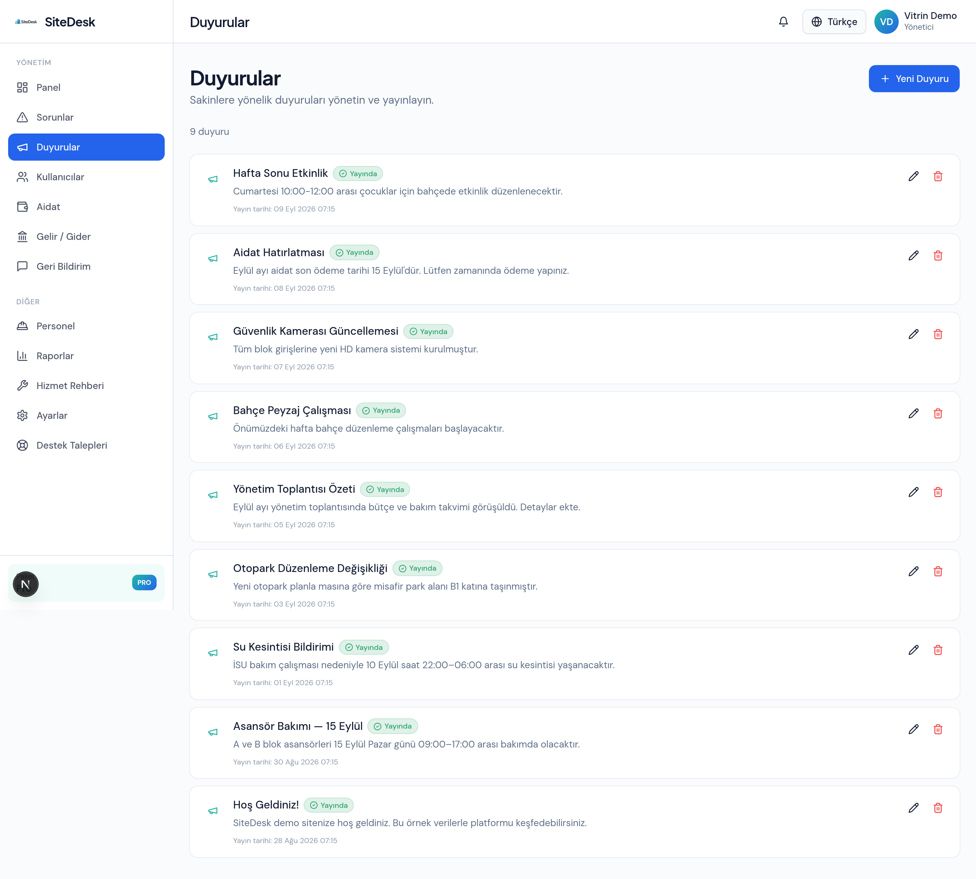Screen dimensions: 976x879
Task: Delete the Hafta Sonu Etkinlik announcement
Action: (x=938, y=176)
